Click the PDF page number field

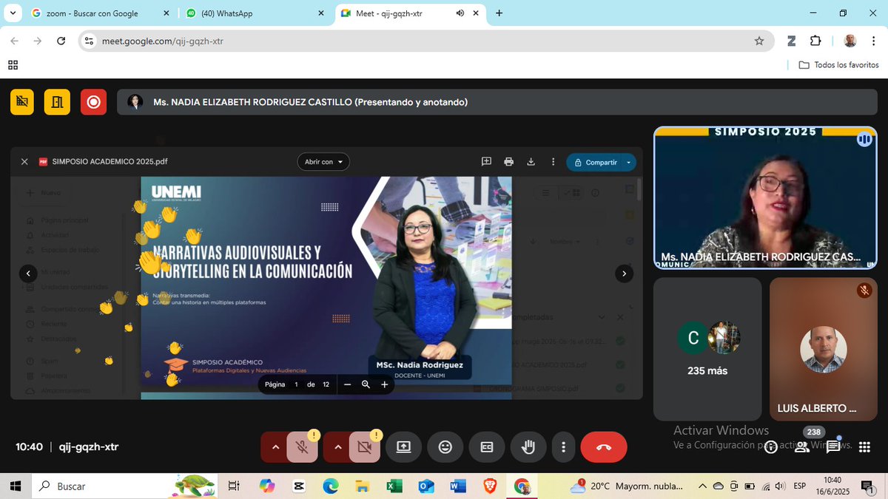[x=296, y=384]
